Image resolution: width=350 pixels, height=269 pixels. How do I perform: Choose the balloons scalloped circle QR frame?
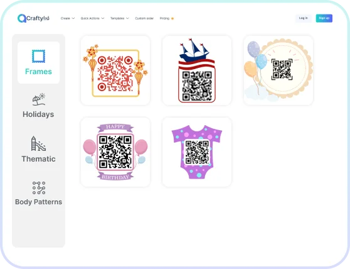click(x=278, y=70)
